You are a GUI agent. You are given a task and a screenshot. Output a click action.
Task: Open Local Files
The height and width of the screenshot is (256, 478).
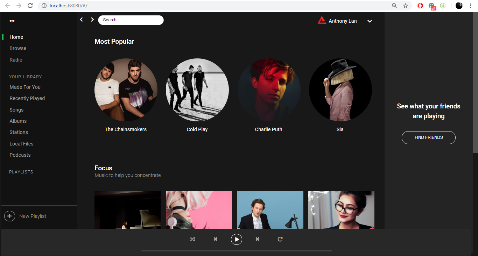[21, 144]
